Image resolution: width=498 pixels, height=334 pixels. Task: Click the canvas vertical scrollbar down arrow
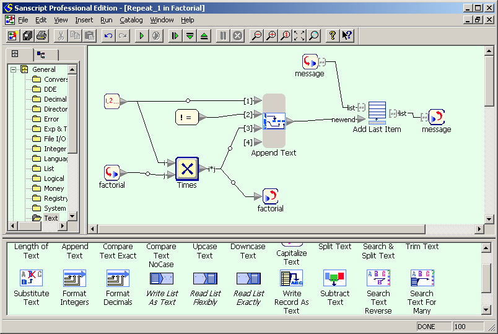tap(489, 219)
